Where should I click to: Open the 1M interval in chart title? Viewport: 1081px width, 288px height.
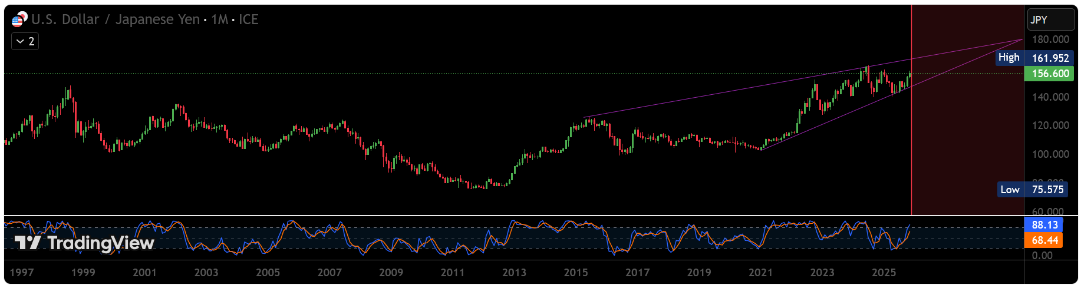(219, 19)
